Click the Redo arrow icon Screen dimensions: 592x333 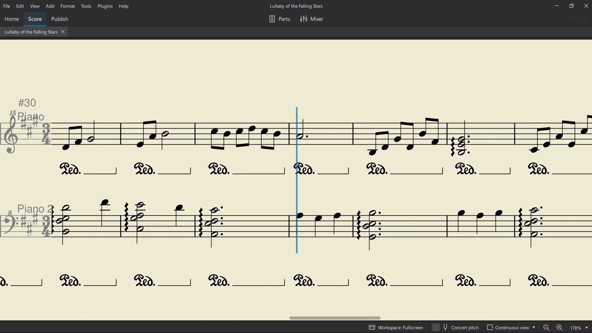(x=583, y=19)
